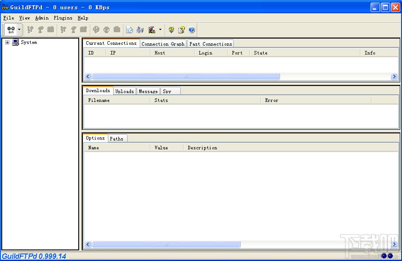Click the colorful chart toolbar icon
This screenshot has height=261, width=402.
coord(152,30)
